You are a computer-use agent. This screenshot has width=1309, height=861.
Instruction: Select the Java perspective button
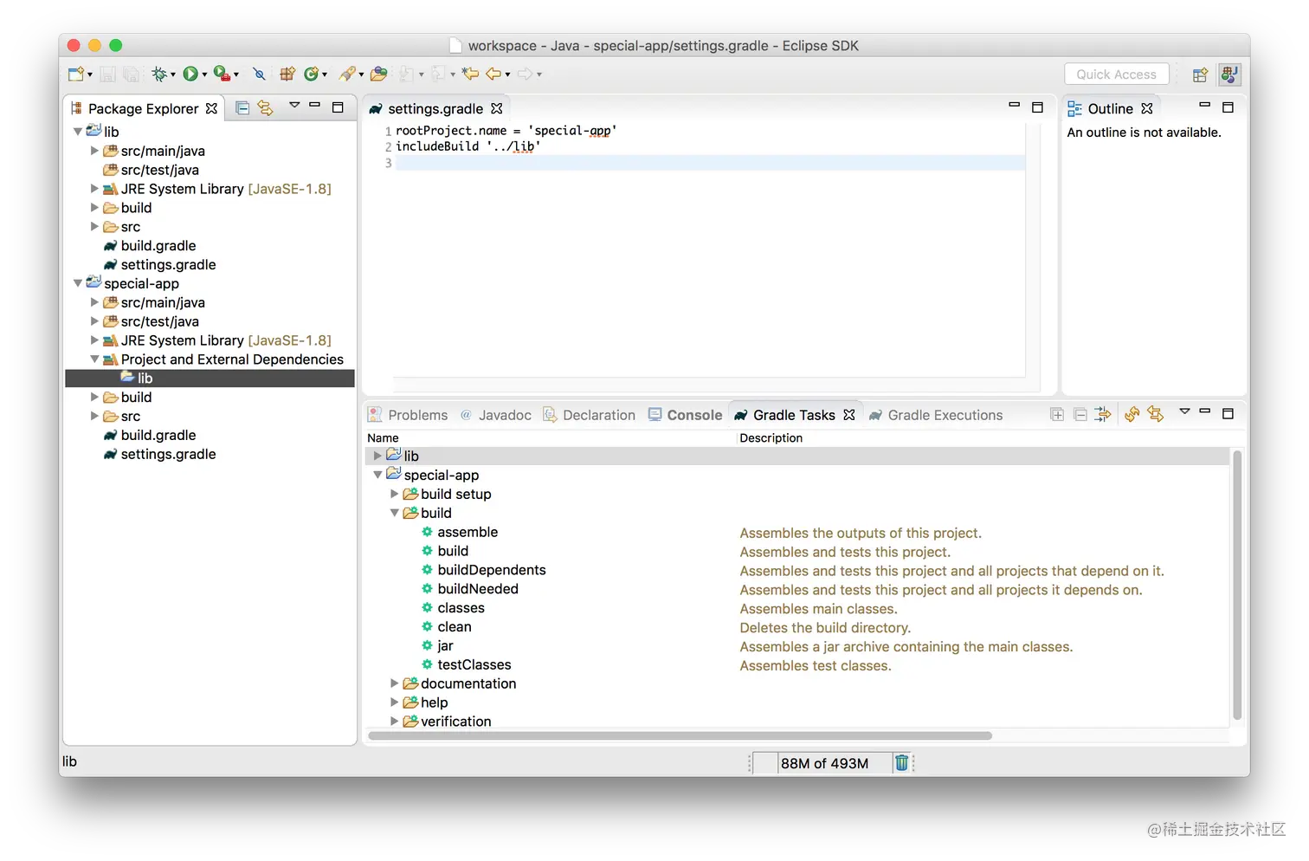tap(1229, 75)
